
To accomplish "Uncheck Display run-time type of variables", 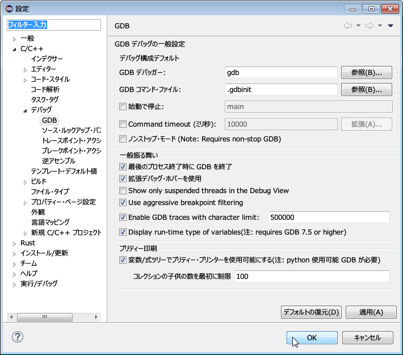I will pos(123,232).
